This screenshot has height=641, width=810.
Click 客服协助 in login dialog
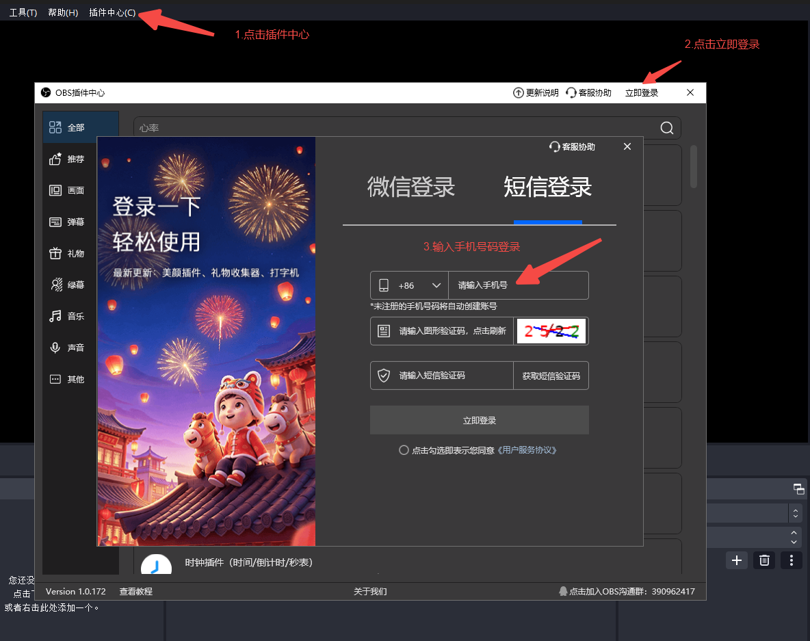click(x=572, y=146)
